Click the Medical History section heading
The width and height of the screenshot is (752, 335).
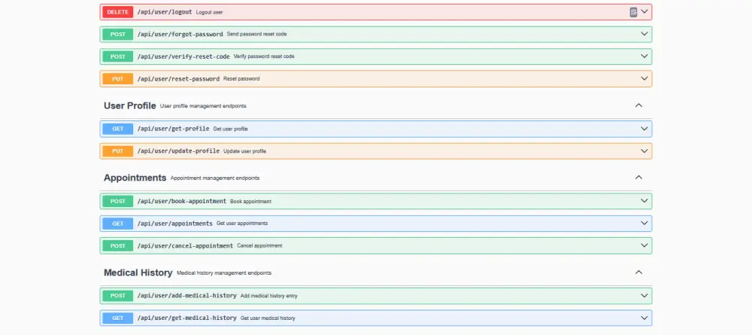tap(138, 273)
